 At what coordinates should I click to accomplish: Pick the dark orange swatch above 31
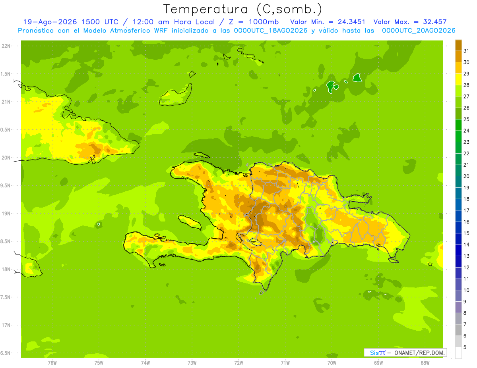458,45
